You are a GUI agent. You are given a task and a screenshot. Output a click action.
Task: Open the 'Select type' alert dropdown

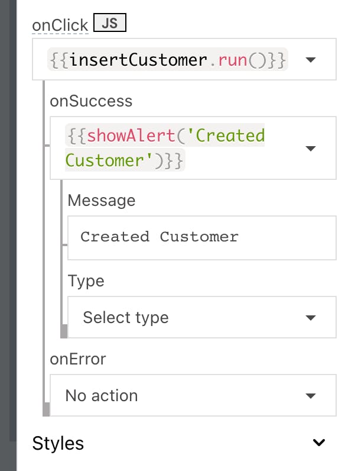pyautogui.click(x=189, y=318)
